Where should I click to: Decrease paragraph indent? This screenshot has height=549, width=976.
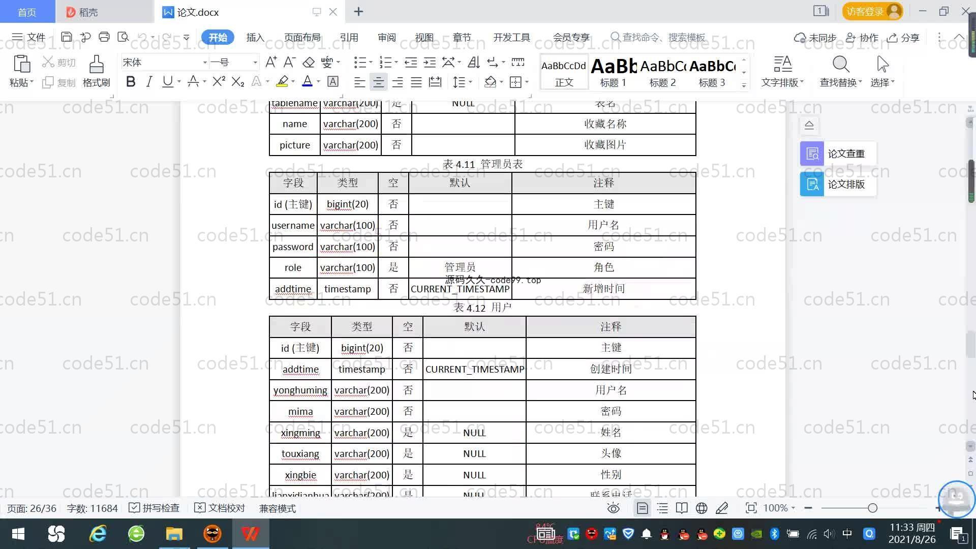(411, 63)
